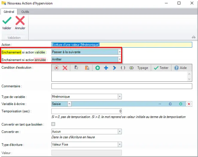Image resolution: width=198 pixels, height=157 pixels.
Task: Clear variable with red x button
Action: click(x=189, y=104)
